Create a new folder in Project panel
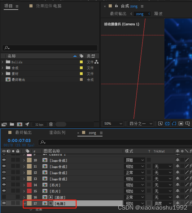Image resolution: width=192 pixels, height=213 pixels. click(x=12, y=124)
